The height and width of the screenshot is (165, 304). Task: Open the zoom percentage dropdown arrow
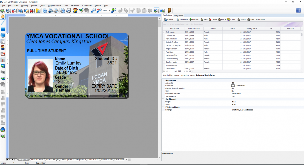click(110, 11)
